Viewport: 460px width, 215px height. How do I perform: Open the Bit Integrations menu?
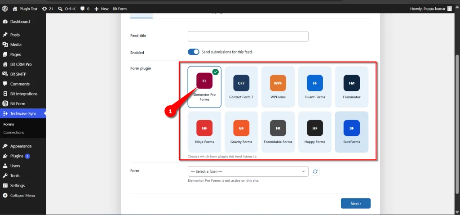[x=23, y=94]
